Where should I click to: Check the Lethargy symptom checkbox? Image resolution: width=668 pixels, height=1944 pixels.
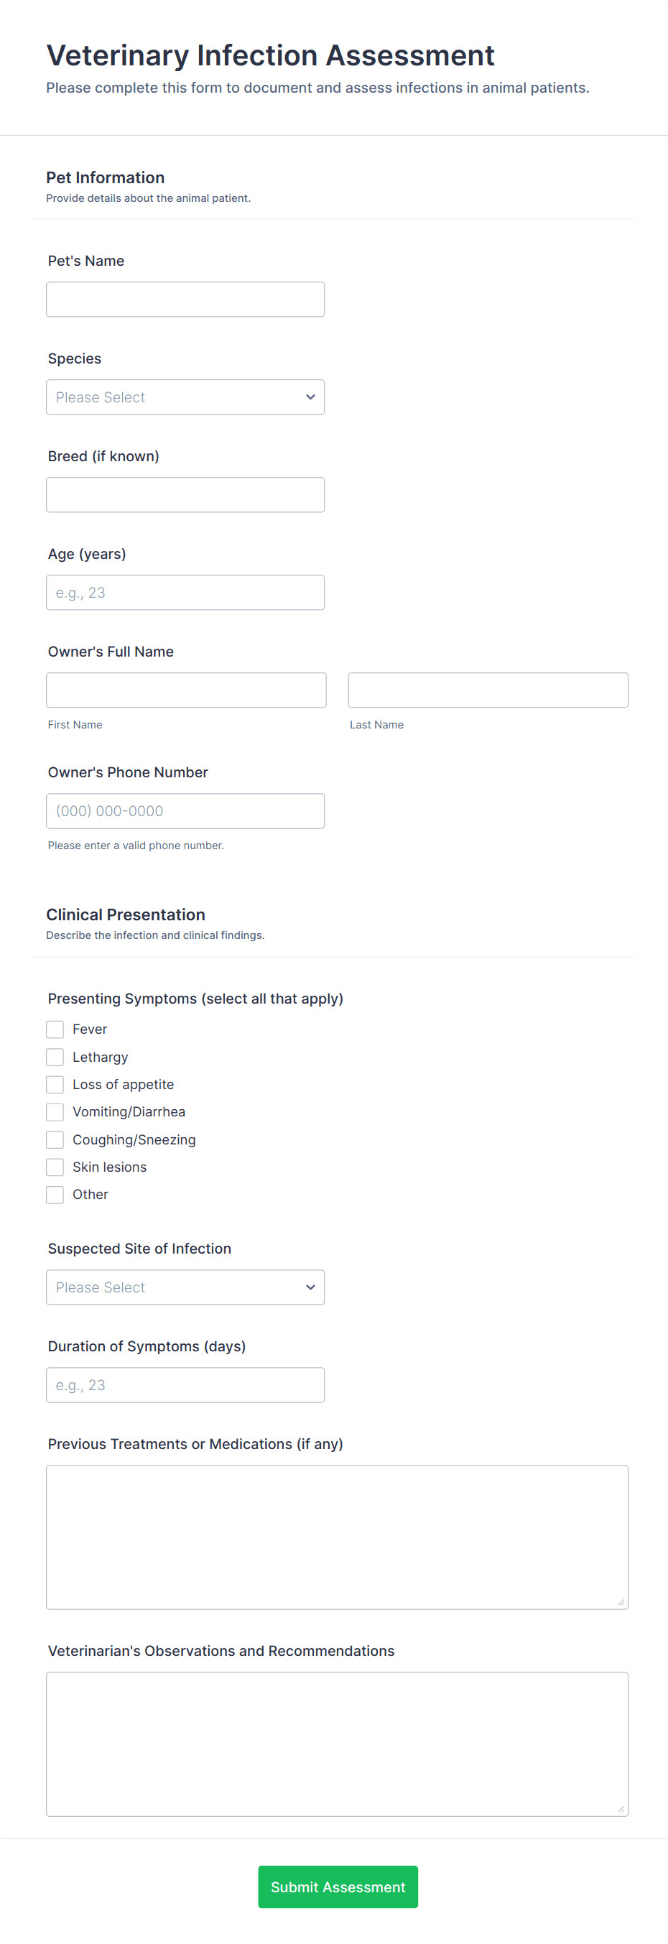pyautogui.click(x=55, y=1057)
